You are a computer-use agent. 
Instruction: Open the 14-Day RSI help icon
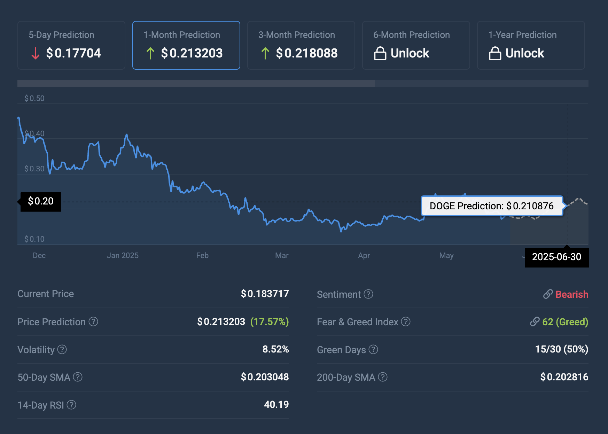71,405
